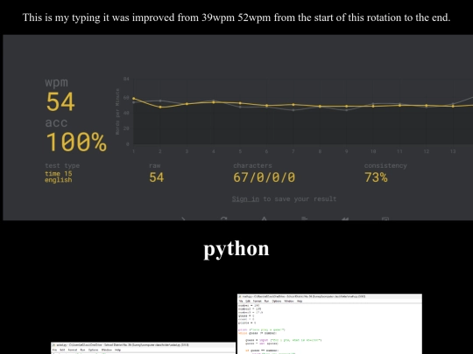Open the Window menu in the right IDLE window

coord(289,301)
